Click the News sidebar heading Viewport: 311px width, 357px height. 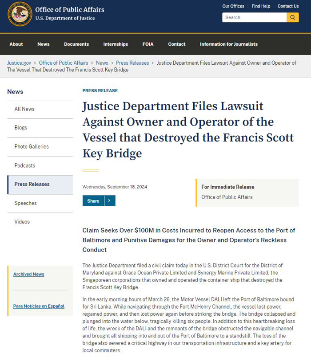coord(15,92)
